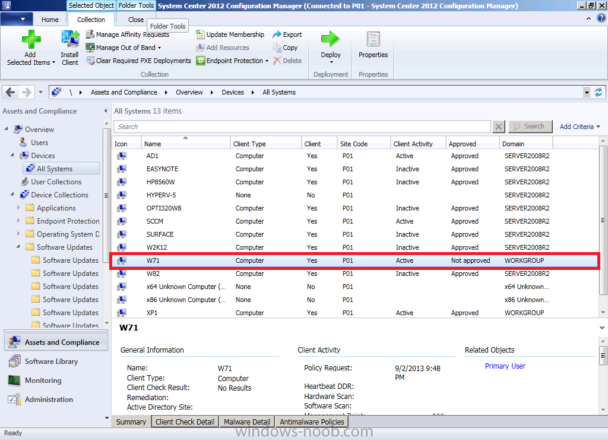
Task: Open the navigation history dropdown
Action: (41, 92)
